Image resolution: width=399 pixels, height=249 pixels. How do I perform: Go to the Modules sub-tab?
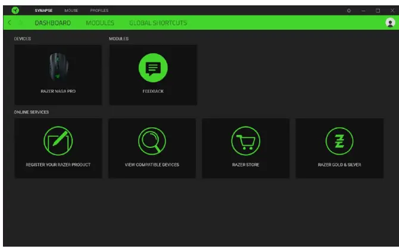coord(100,23)
